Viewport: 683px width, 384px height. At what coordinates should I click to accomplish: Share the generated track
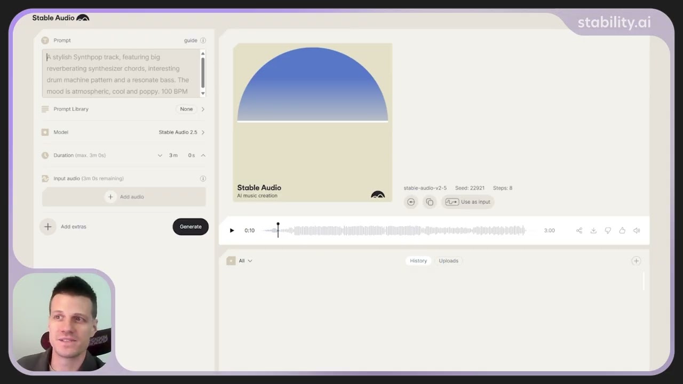tap(579, 230)
